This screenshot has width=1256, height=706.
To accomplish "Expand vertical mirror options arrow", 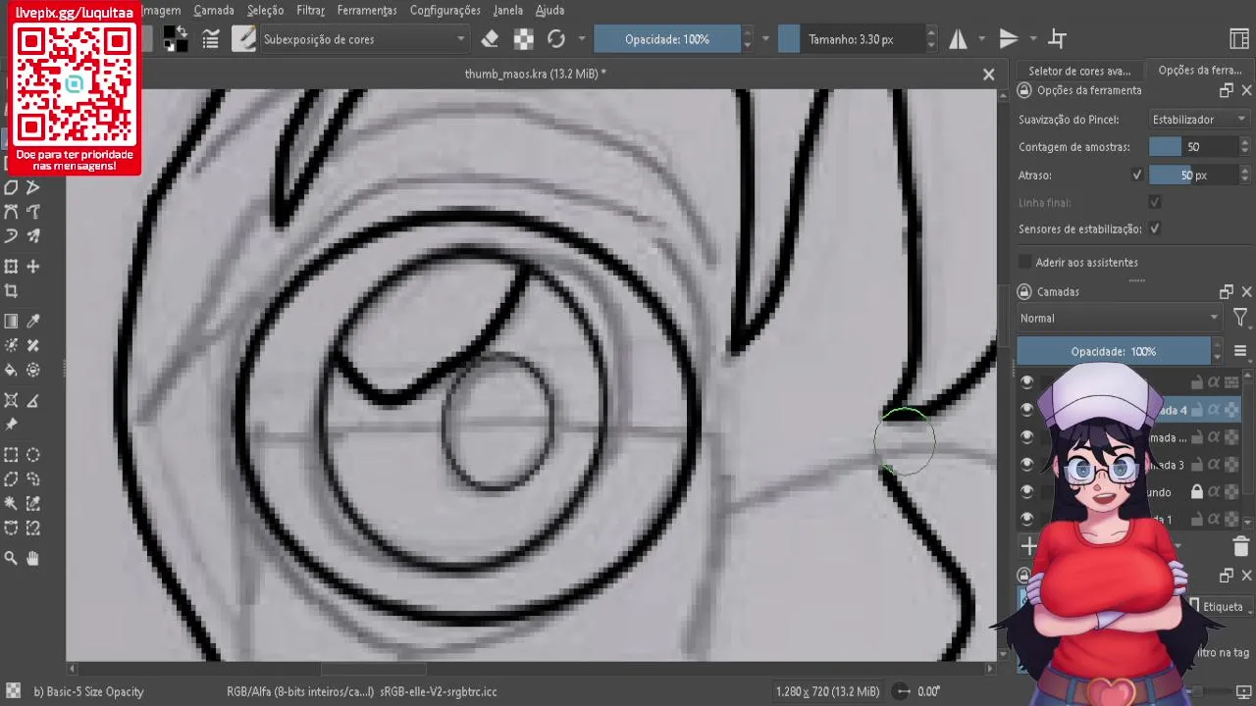I will (x=1033, y=39).
